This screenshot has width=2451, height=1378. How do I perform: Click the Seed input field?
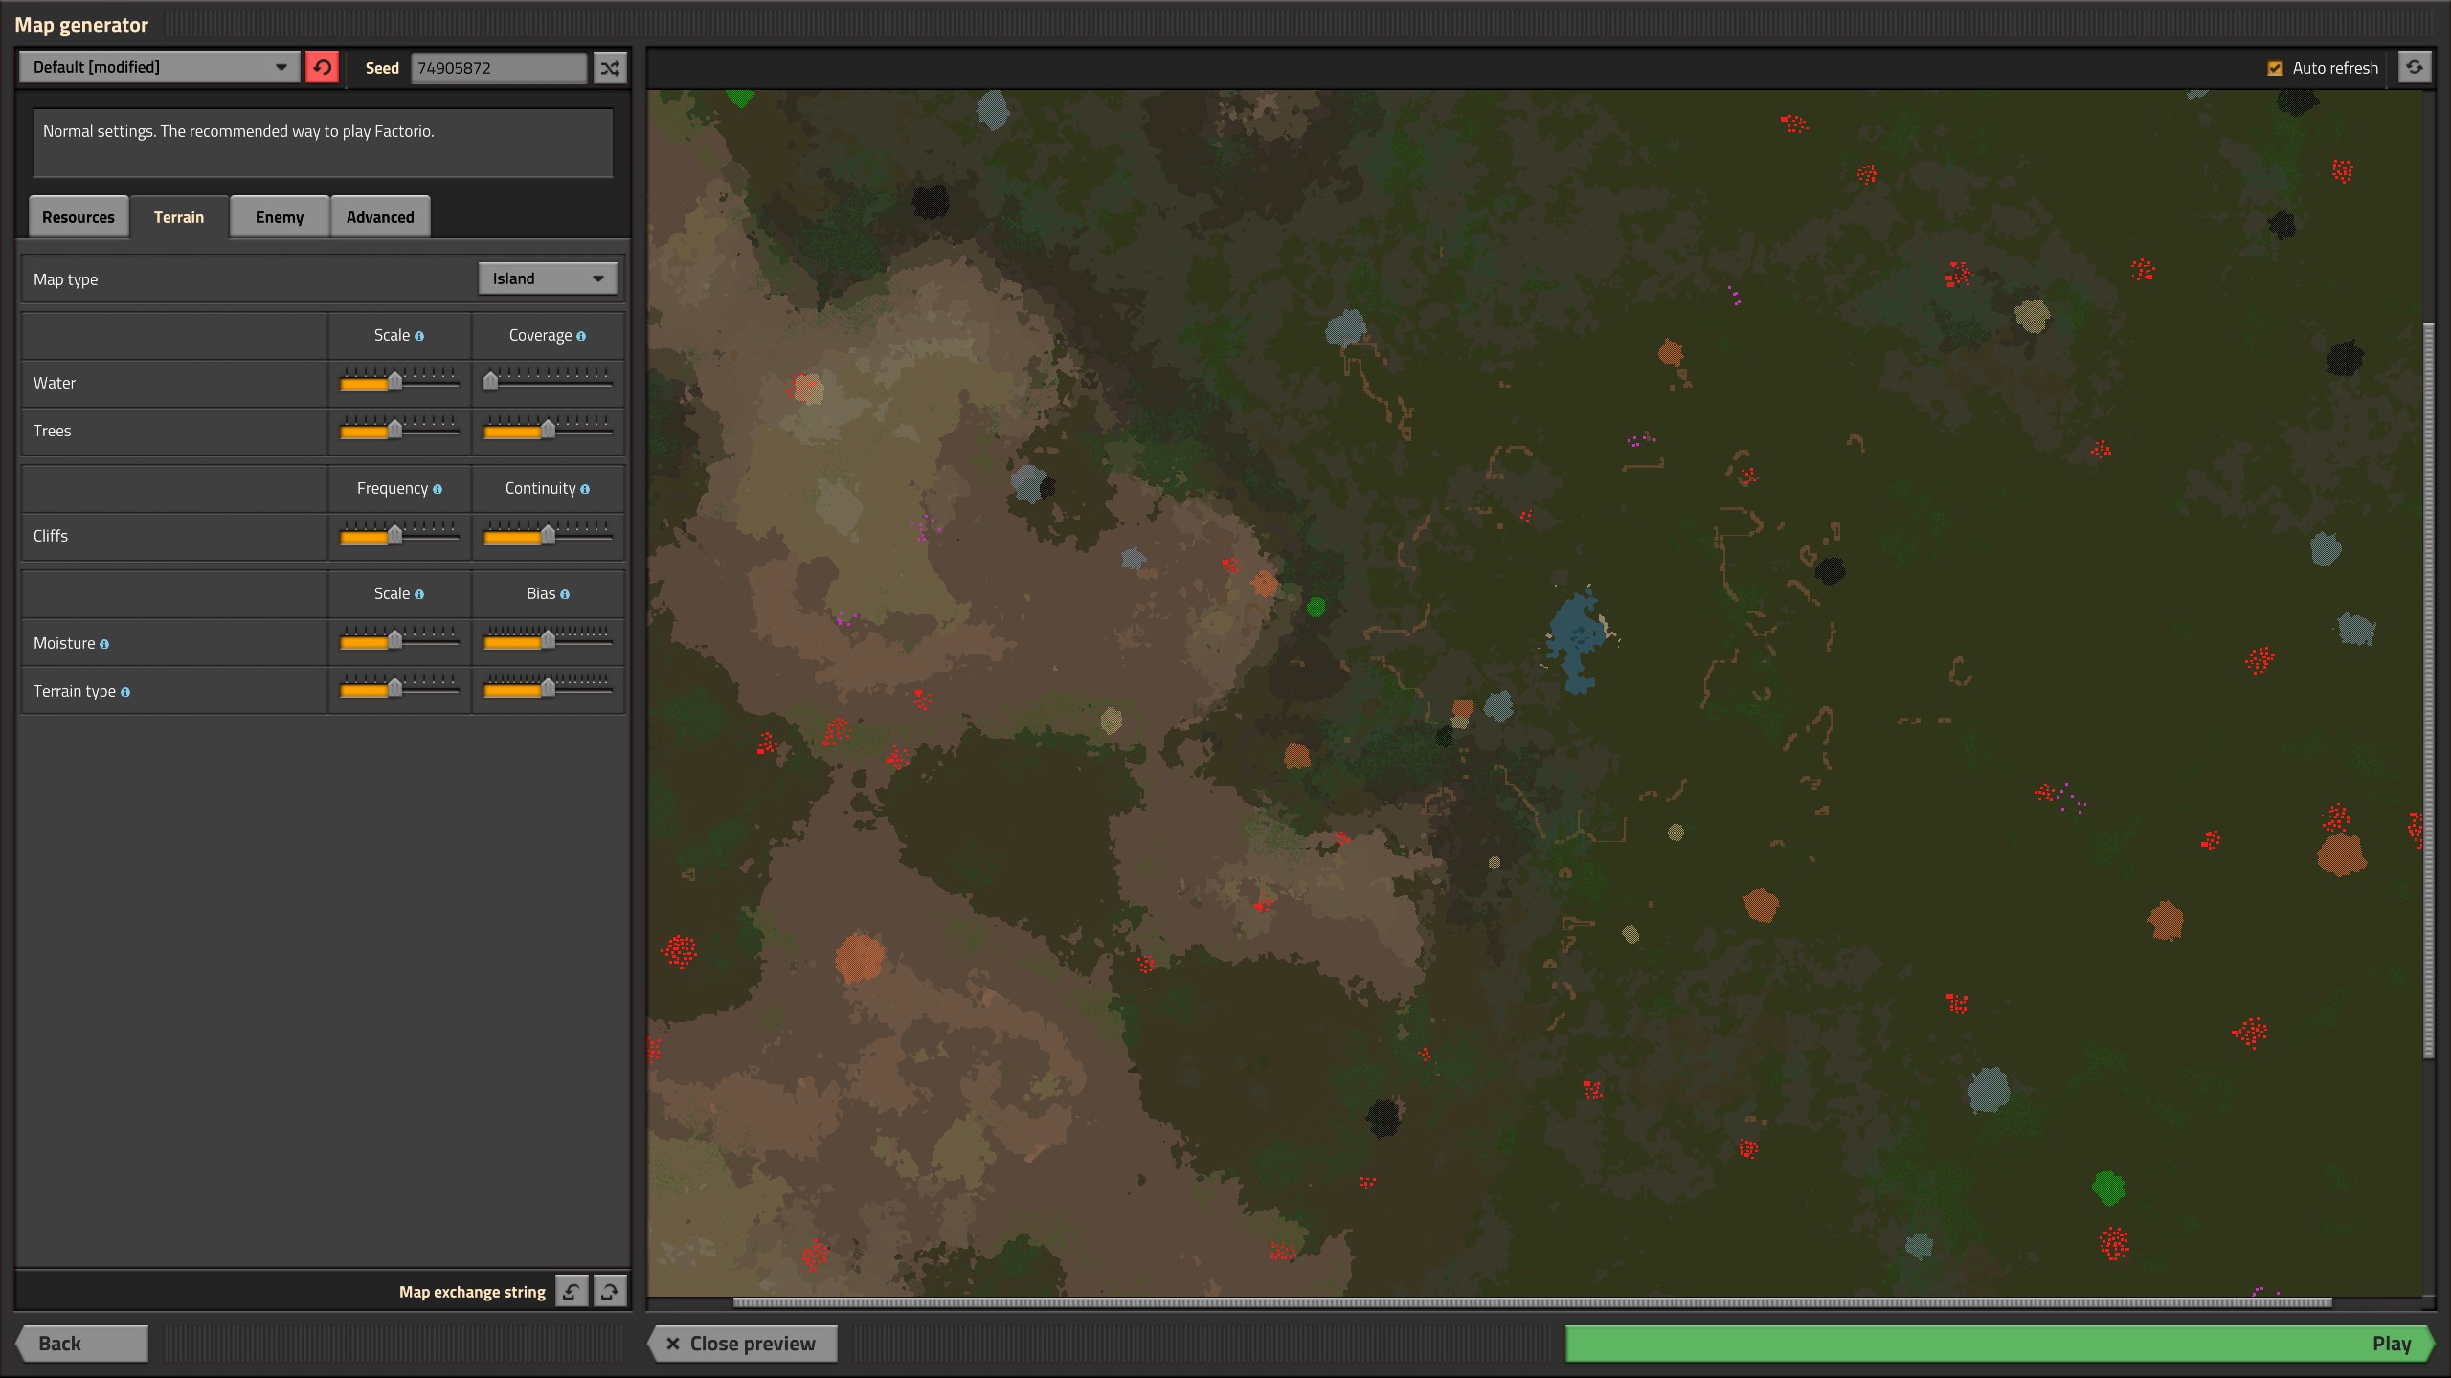point(498,68)
